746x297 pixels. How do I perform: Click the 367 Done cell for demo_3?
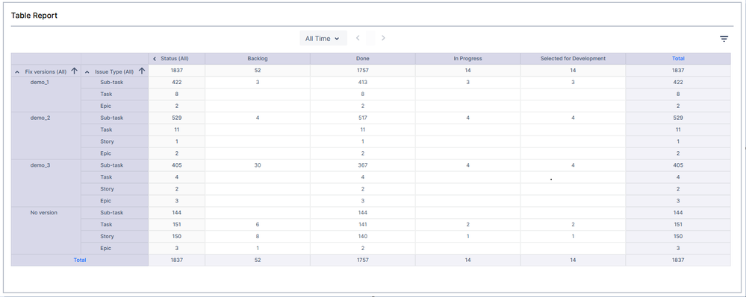coord(362,165)
